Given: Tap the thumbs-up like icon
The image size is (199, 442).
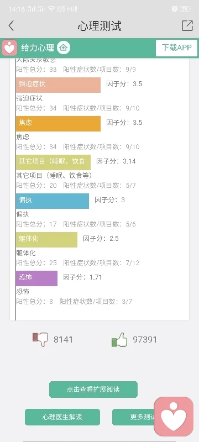Looking at the screenshot, I should pyautogui.click(x=119, y=339).
